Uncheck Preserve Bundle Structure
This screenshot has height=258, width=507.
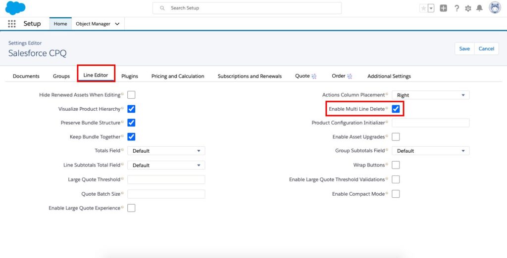point(131,123)
